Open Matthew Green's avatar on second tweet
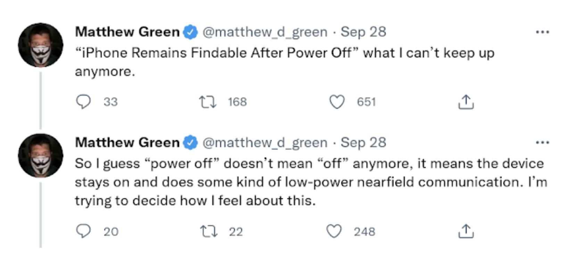Screen dimensions: 570x263 pos(41,156)
